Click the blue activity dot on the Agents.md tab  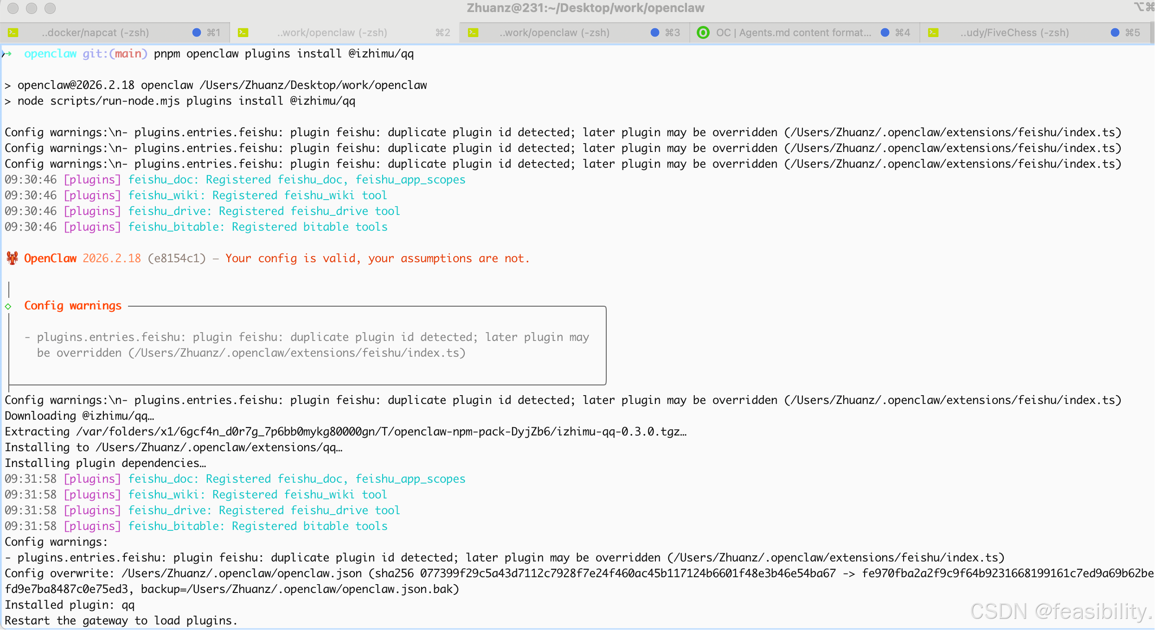coord(885,32)
